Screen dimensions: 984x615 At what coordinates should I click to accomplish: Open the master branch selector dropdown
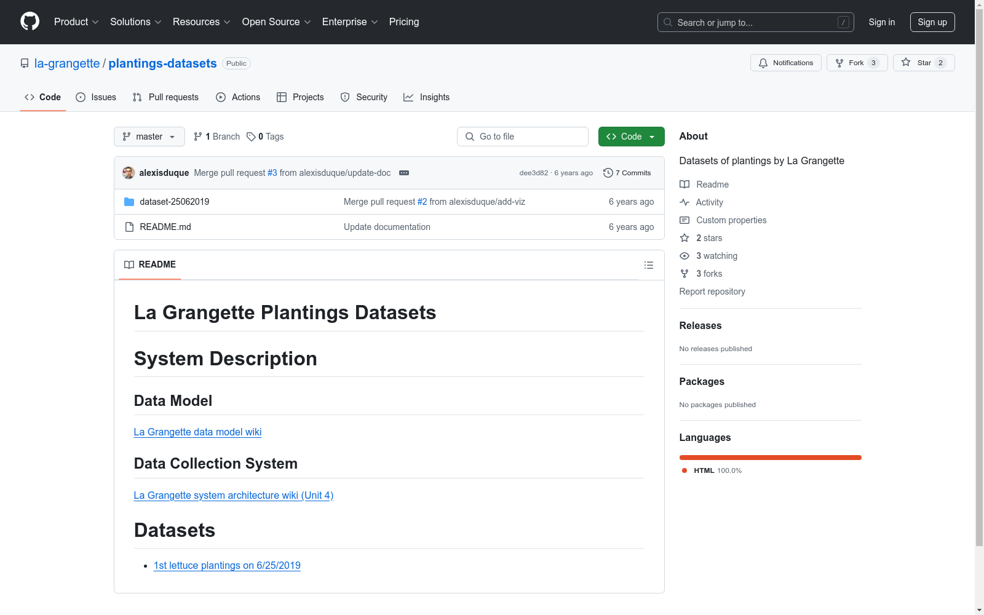point(149,137)
